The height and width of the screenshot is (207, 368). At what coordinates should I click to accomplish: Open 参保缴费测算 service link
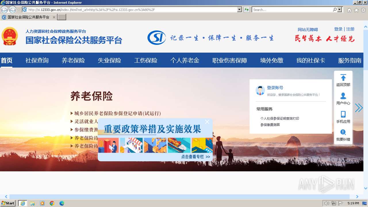270,125
